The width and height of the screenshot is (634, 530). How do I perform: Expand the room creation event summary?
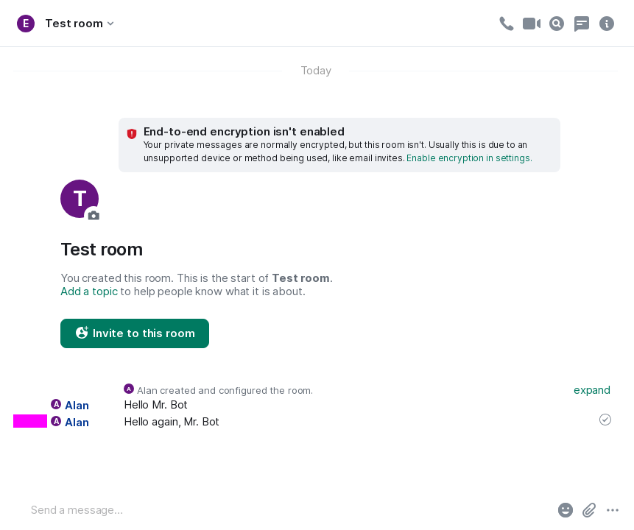click(591, 390)
